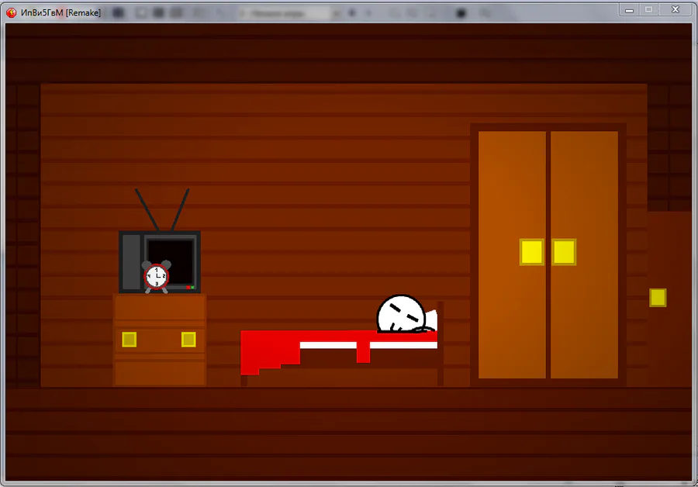This screenshot has height=487, width=698.
Task: Click the sleeping character's white head
Action: point(401,314)
